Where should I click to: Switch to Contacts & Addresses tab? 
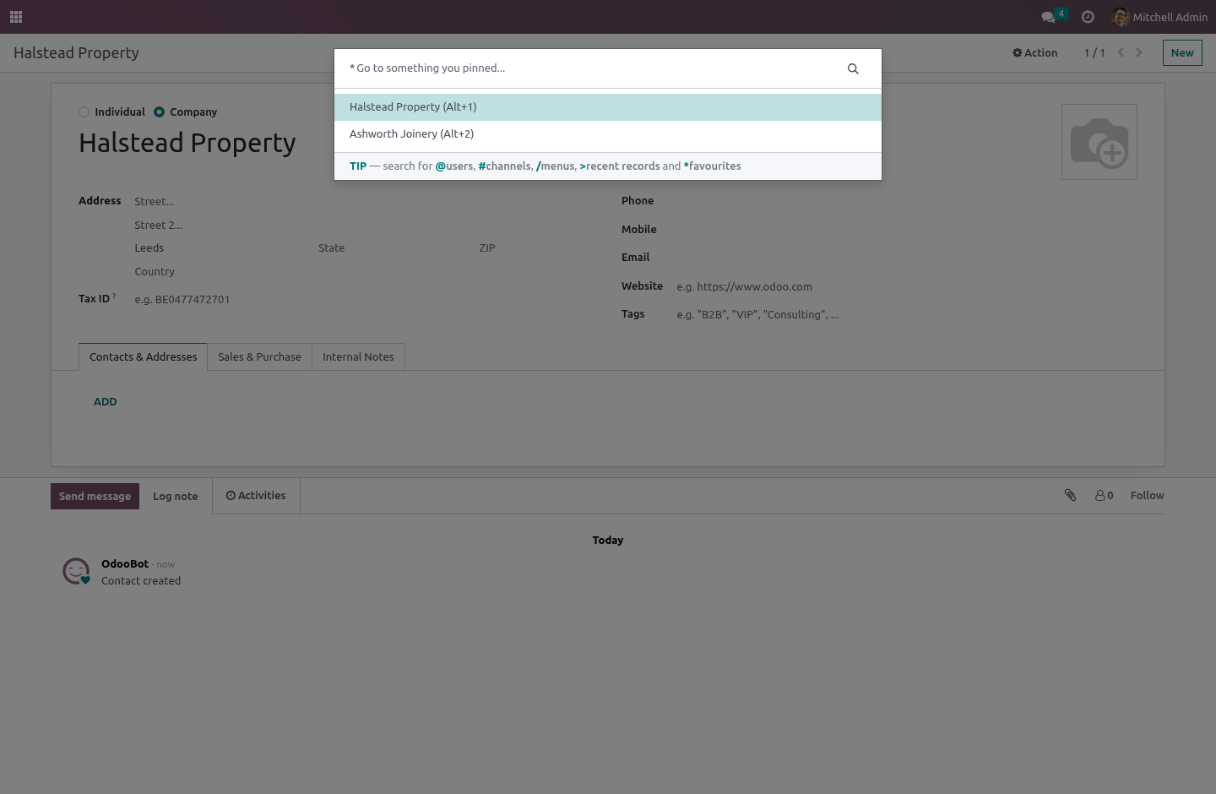click(x=144, y=357)
